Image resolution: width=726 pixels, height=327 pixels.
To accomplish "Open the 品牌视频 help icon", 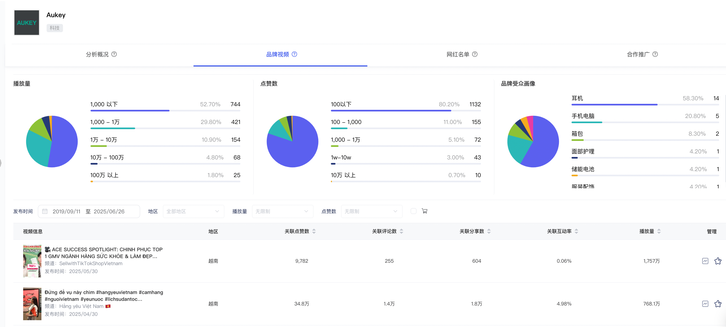I will point(295,55).
